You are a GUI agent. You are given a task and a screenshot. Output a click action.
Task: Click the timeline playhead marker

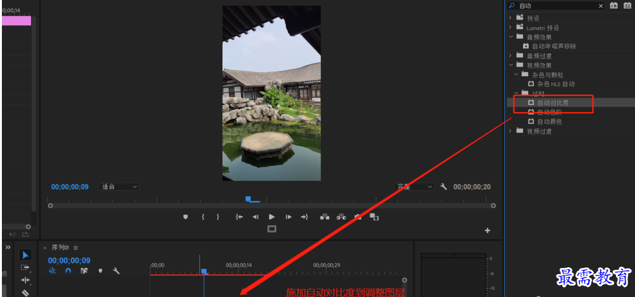tap(204, 271)
